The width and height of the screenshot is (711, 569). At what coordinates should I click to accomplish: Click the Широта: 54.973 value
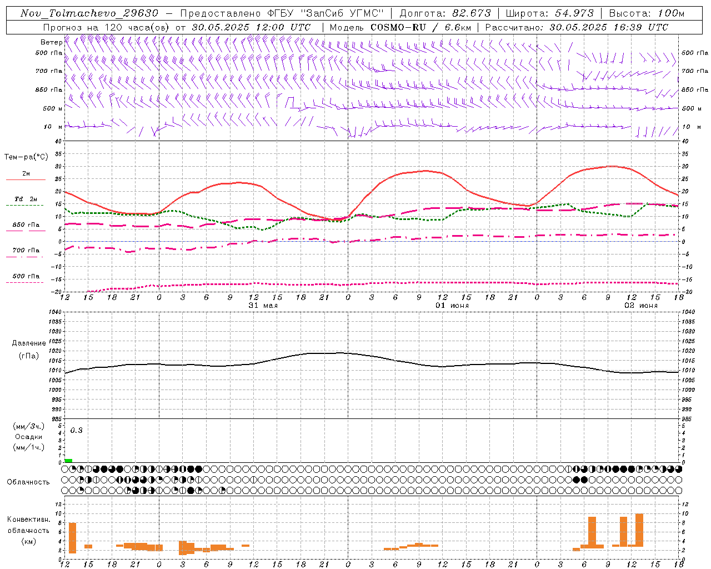(x=550, y=13)
